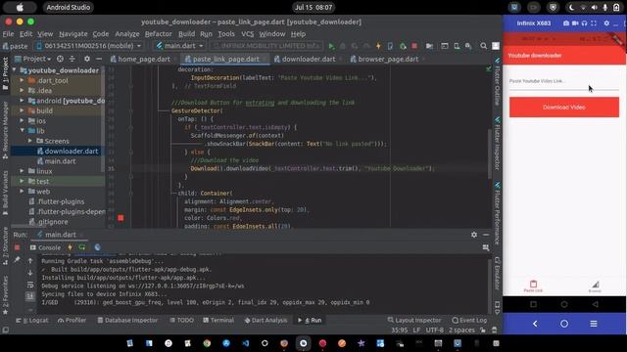The image size is (627, 352).
Task: Click hot reload lightning in Run console toolbar
Action: [x=70, y=247]
